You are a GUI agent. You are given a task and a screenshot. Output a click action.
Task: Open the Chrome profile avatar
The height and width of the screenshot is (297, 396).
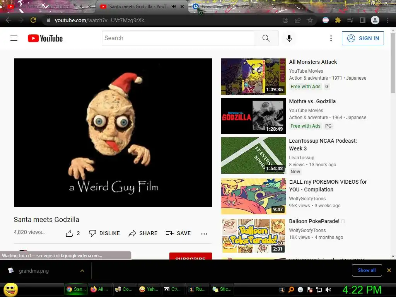[x=375, y=20]
